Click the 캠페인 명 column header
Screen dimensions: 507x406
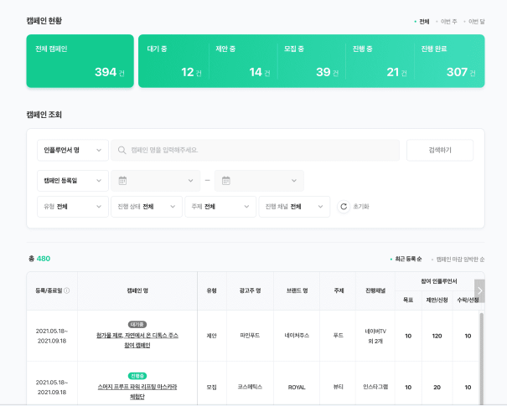pyautogui.click(x=137, y=290)
